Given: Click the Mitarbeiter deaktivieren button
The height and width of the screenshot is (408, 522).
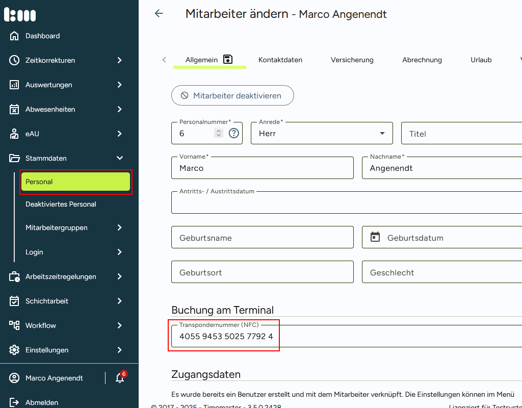Looking at the screenshot, I should (x=232, y=95).
